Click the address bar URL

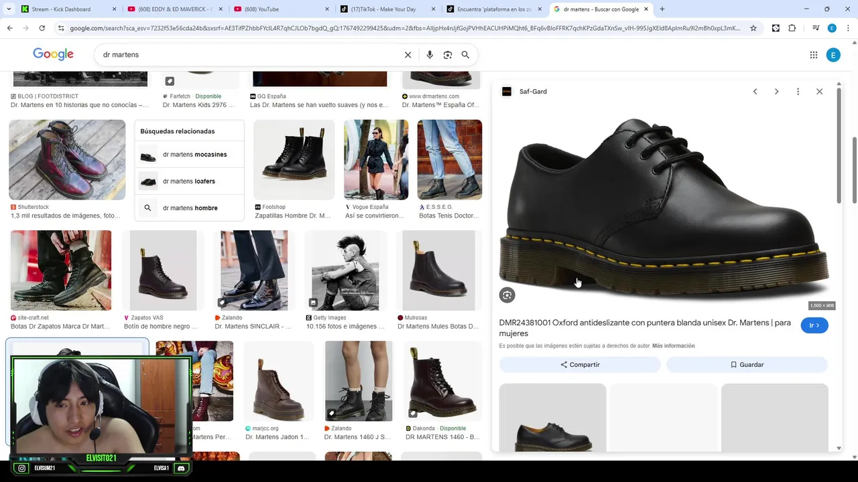tap(405, 28)
